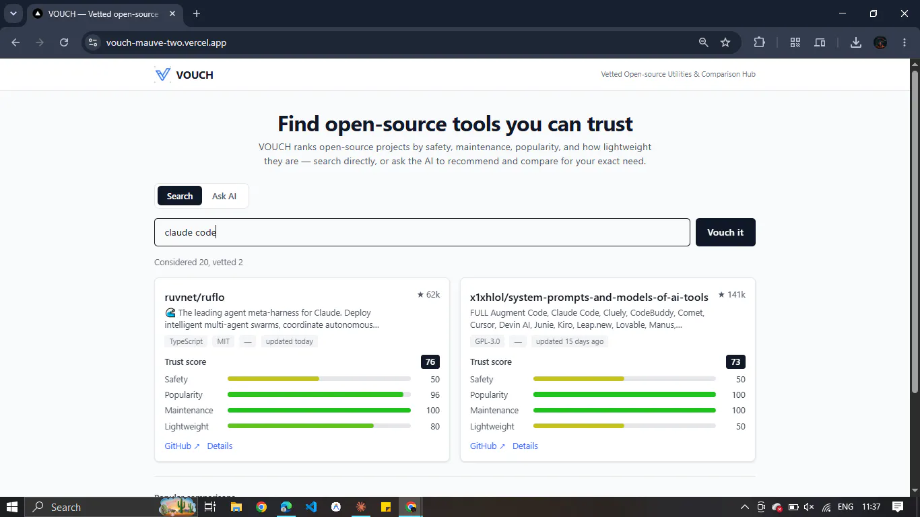Open the Chrome downloads icon
The width and height of the screenshot is (920, 517).
point(855,42)
